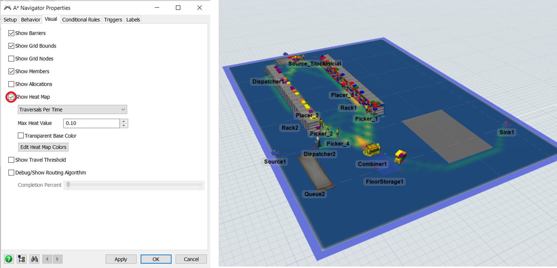Click the A* Navigator title bar icon
This screenshot has width=557, height=268.
tap(7, 8)
